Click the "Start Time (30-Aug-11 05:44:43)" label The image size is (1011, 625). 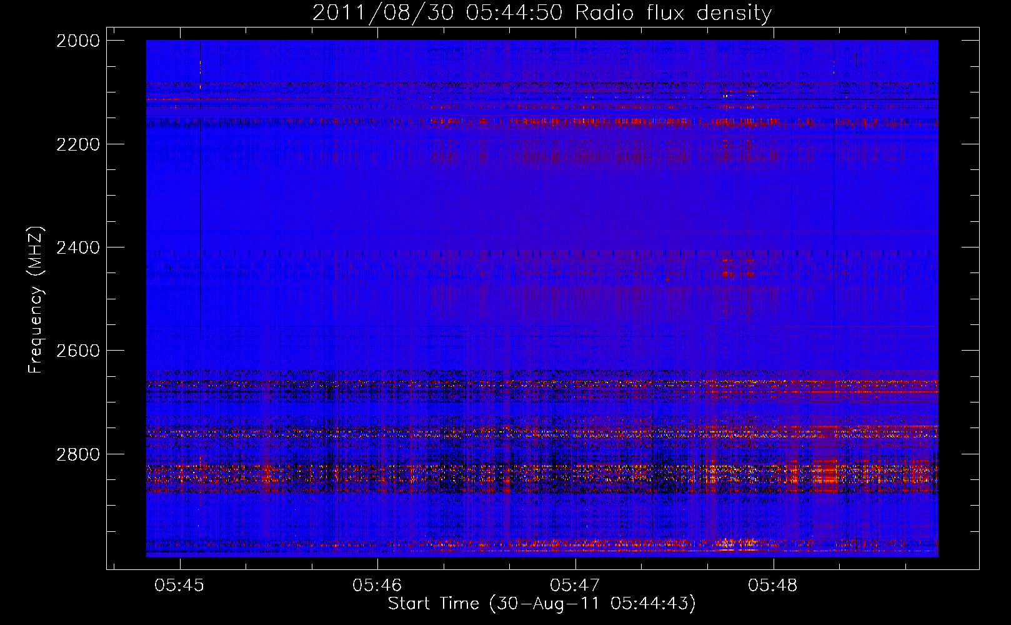[542, 604]
